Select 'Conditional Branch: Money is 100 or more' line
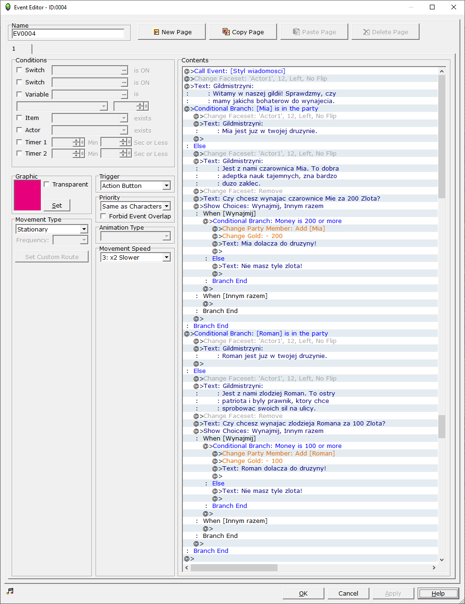The width and height of the screenshot is (465, 604). tap(310, 446)
